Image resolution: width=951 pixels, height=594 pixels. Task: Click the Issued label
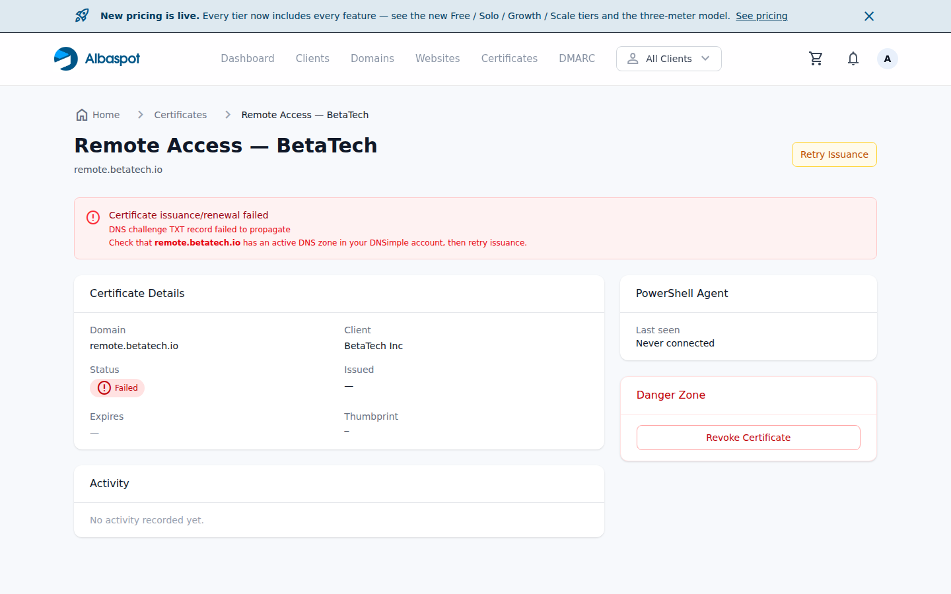pos(359,370)
